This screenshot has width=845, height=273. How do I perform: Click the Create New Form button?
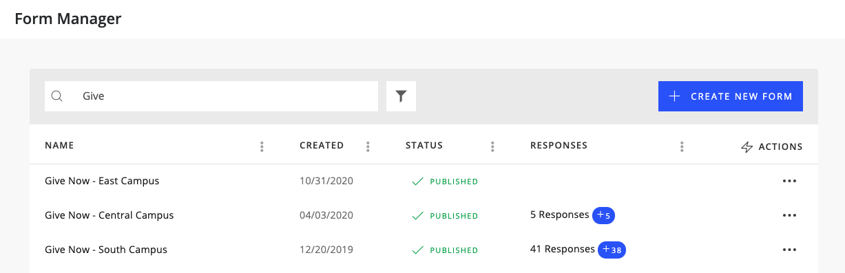point(731,96)
